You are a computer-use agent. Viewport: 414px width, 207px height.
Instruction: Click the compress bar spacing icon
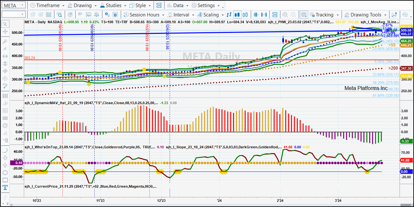[256, 15]
